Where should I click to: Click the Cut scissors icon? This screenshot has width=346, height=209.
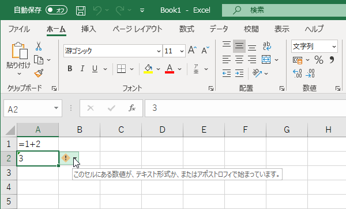click(x=39, y=46)
